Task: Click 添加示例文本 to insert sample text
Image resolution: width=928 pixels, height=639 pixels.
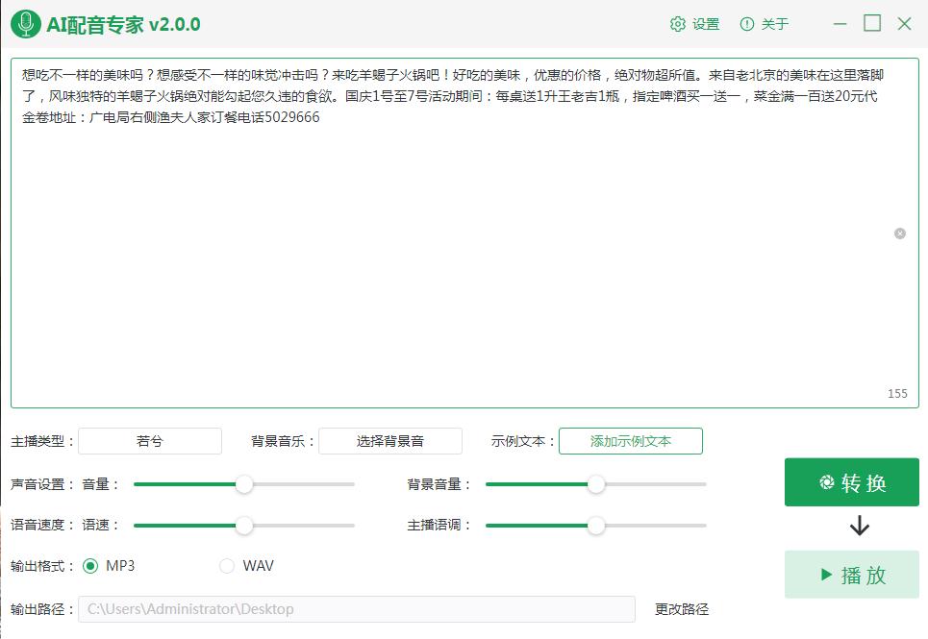Action: click(x=630, y=440)
